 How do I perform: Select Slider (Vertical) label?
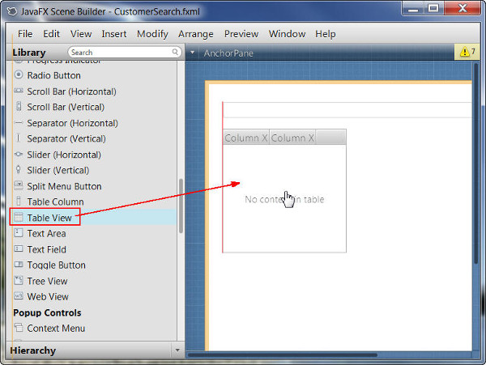[x=58, y=170]
